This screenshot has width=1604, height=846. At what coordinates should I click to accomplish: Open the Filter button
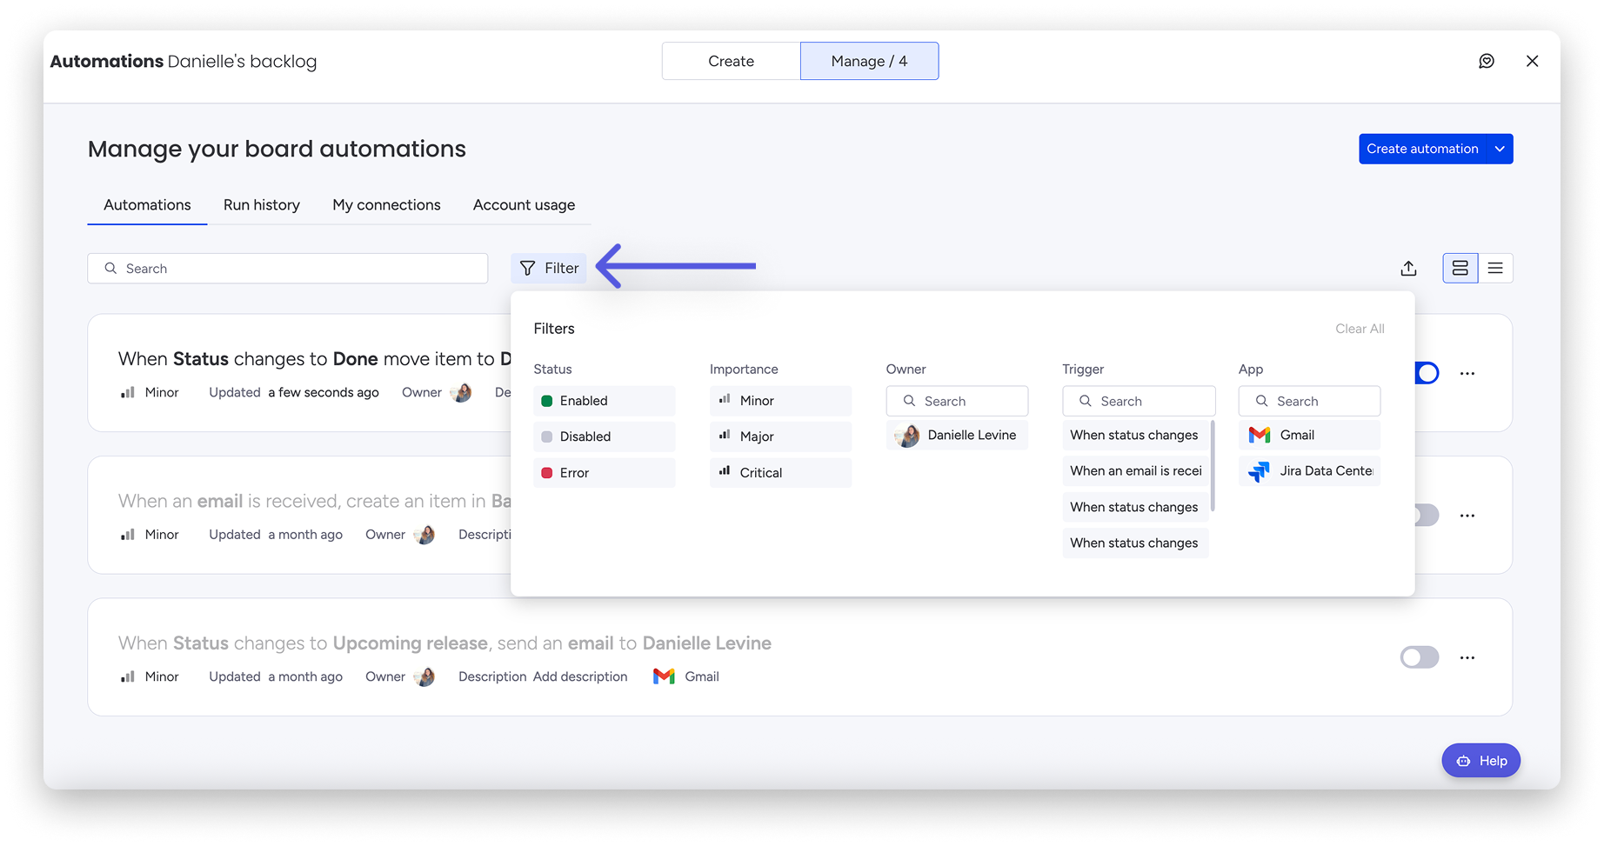(x=549, y=269)
